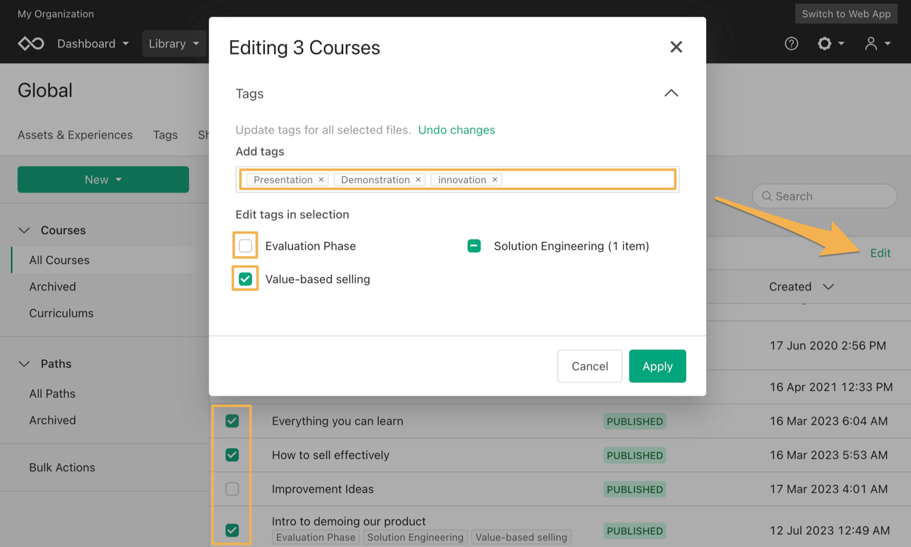
Task: Remove the innovation tag
Action: [x=495, y=180]
